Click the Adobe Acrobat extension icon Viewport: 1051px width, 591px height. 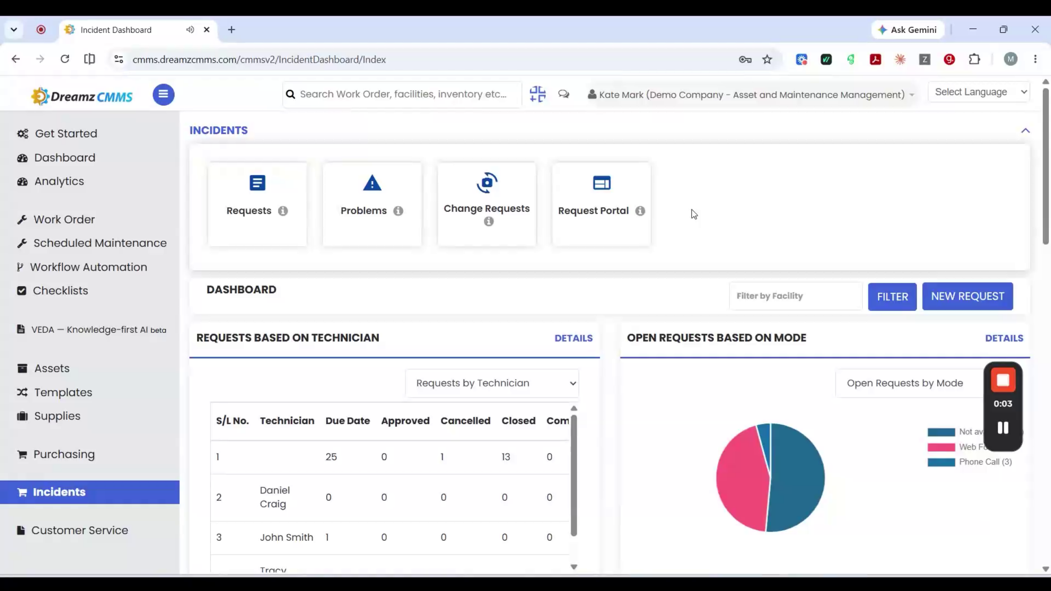pyautogui.click(x=875, y=59)
